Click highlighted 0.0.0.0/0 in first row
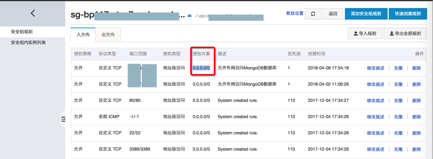This screenshot has width=433, height=159. click(201, 68)
